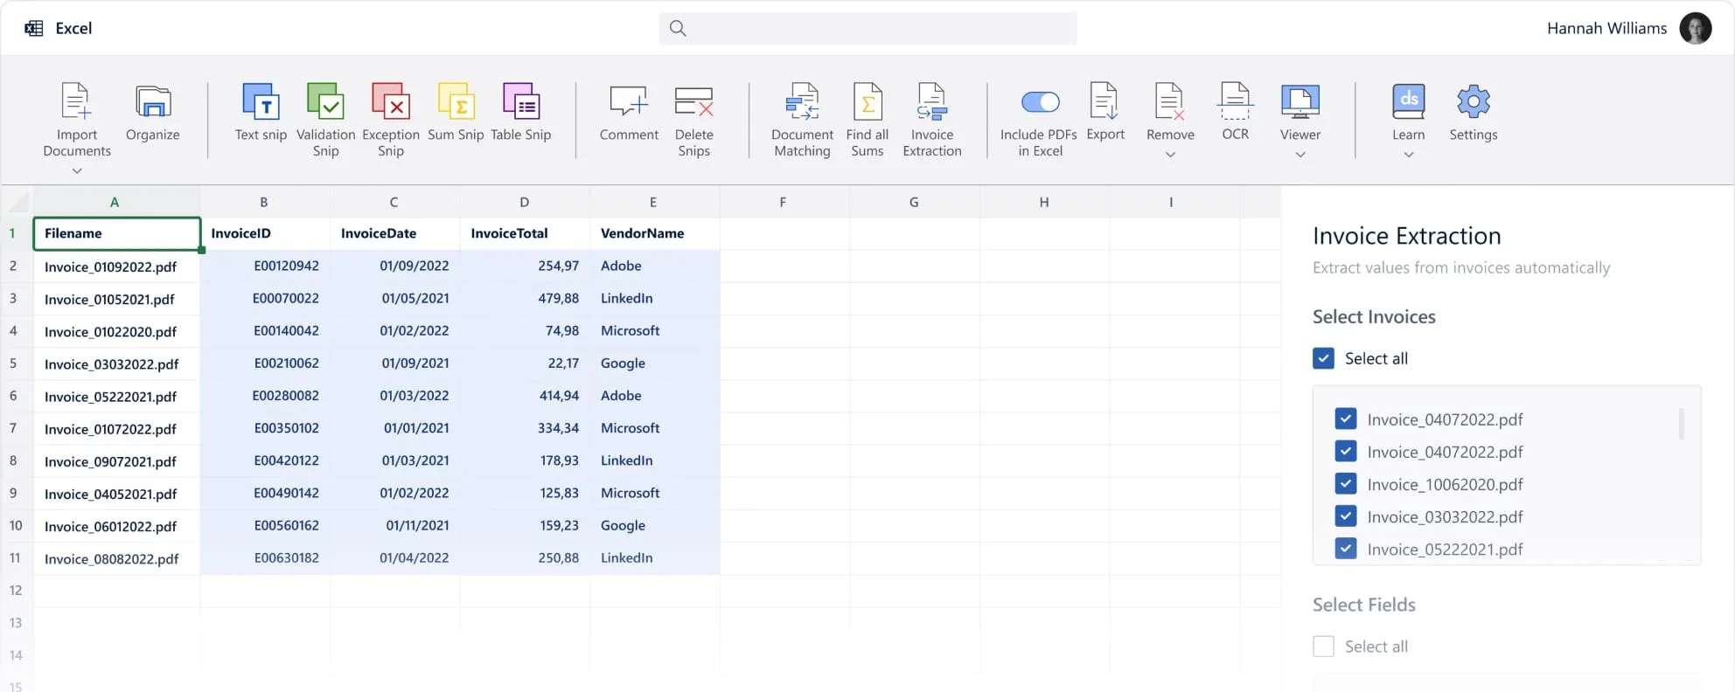Select the Table Snip tool
1735x692 pixels.
pyautogui.click(x=521, y=102)
